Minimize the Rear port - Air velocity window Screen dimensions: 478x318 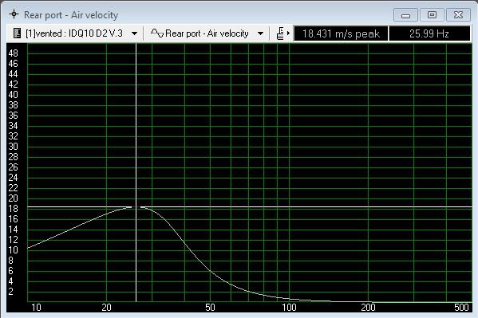tap(405, 15)
